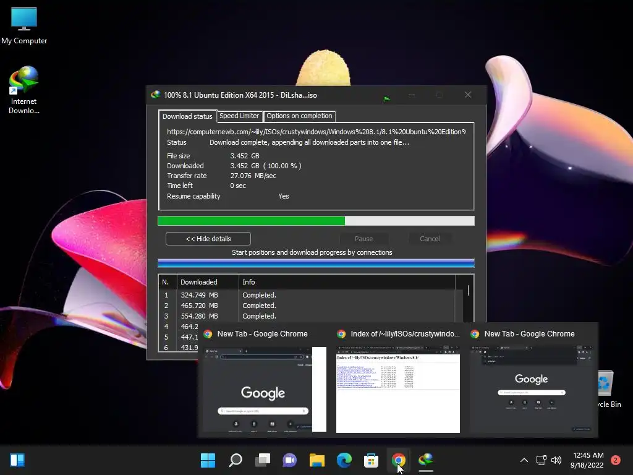Click the download complete status message
This screenshot has width=633, height=475.
pyautogui.click(x=309, y=142)
